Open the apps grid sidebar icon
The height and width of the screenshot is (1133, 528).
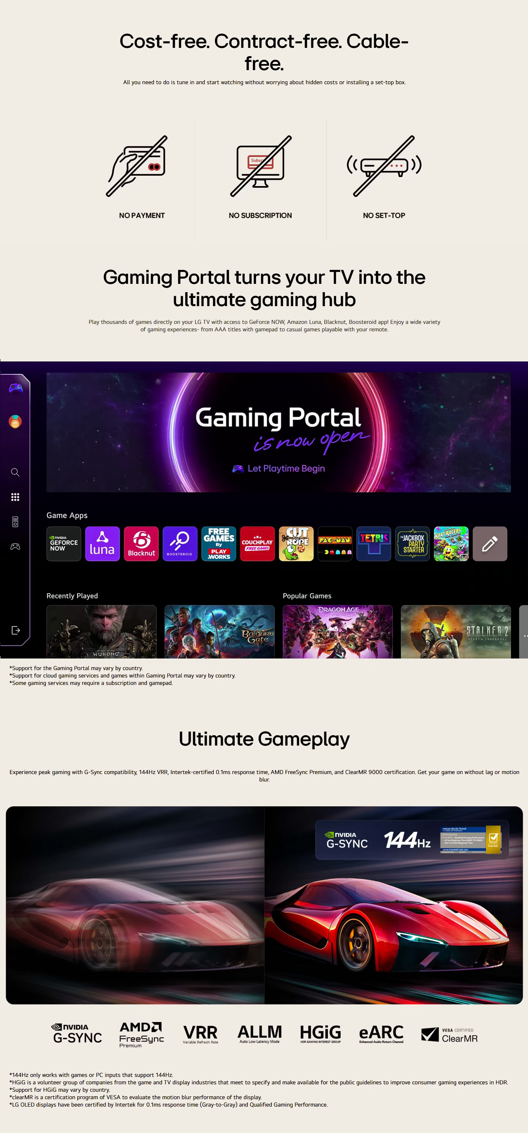pos(15,497)
